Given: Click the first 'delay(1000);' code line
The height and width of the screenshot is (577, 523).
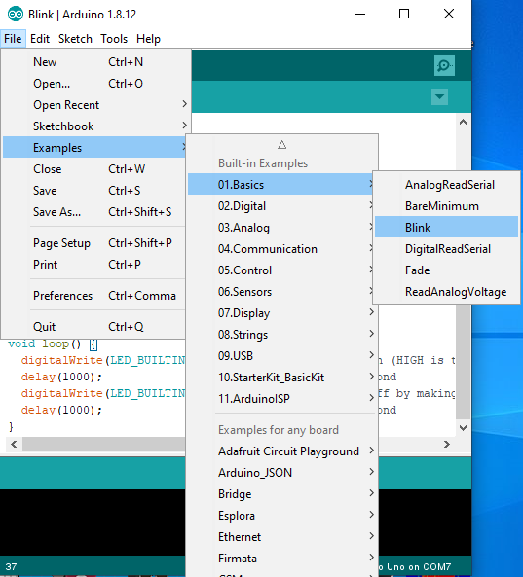Looking at the screenshot, I should pos(61,377).
